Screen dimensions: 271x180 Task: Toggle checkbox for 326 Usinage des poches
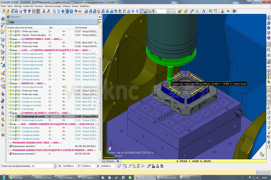point(11,139)
